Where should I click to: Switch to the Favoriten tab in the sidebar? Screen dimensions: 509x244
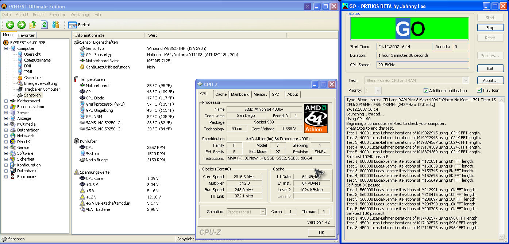pos(27,35)
